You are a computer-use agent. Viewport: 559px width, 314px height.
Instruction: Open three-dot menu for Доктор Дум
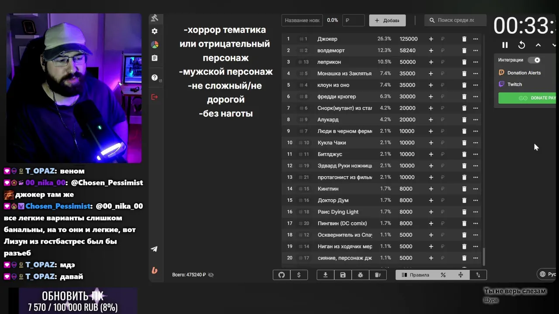pos(476,200)
